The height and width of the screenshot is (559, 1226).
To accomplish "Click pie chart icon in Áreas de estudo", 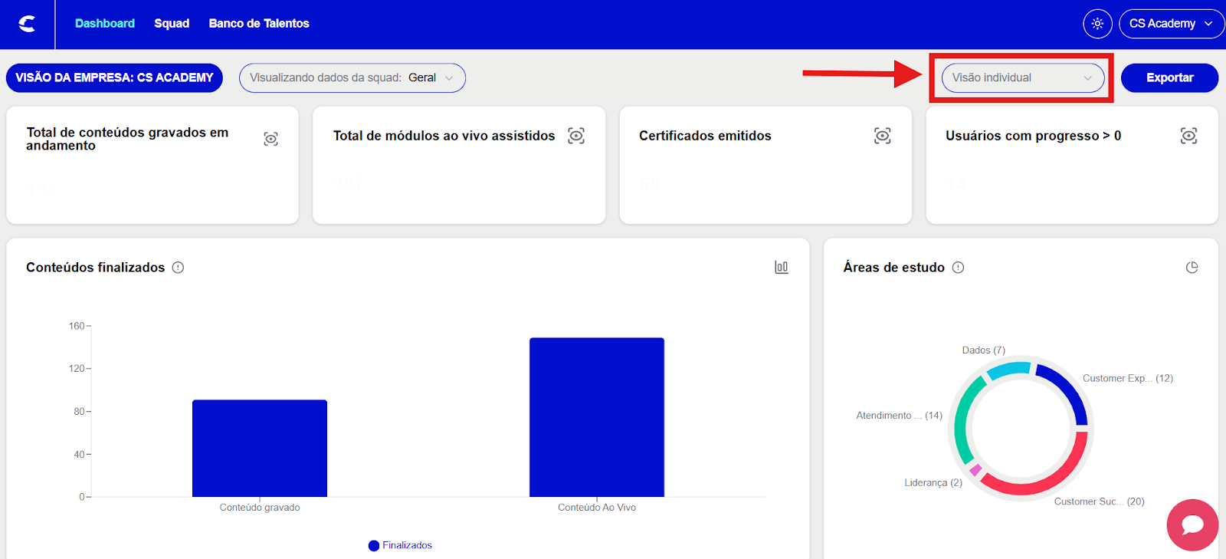I will point(1192,268).
